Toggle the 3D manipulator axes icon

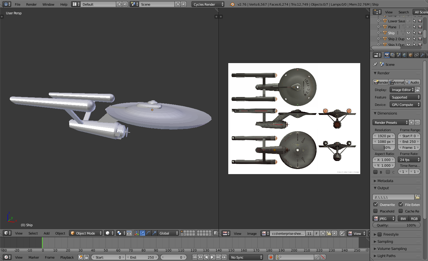(x=136, y=233)
